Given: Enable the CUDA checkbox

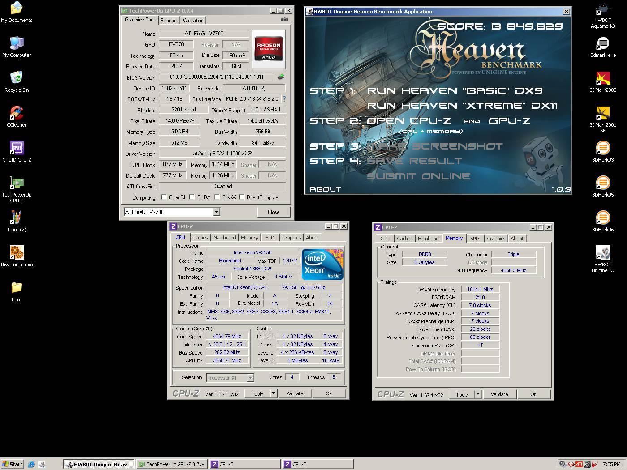Looking at the screenshot, I should (192, 197).
